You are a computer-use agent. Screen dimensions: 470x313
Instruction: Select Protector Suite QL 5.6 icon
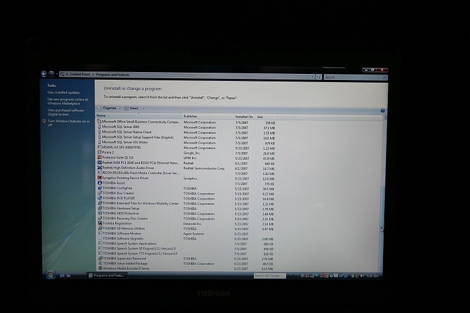(99, 157)
